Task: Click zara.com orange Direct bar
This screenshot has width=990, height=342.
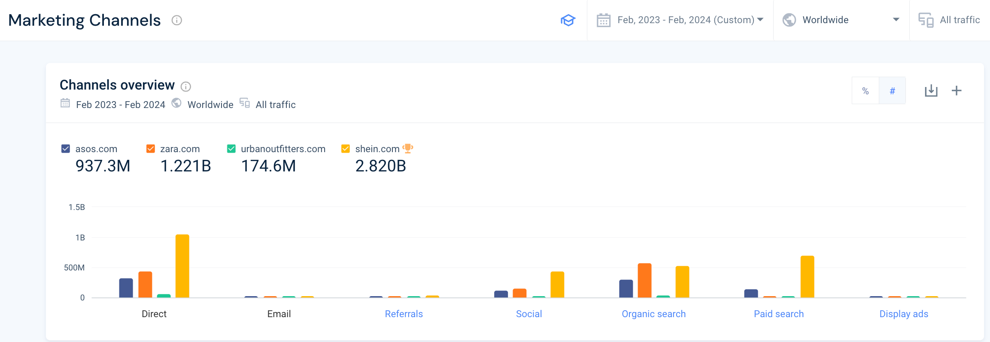Action: point(145,285)
